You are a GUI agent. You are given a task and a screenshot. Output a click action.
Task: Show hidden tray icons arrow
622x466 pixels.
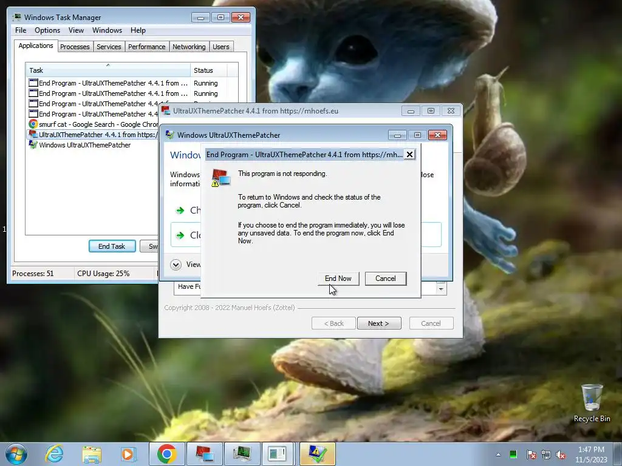coord(498,454)
